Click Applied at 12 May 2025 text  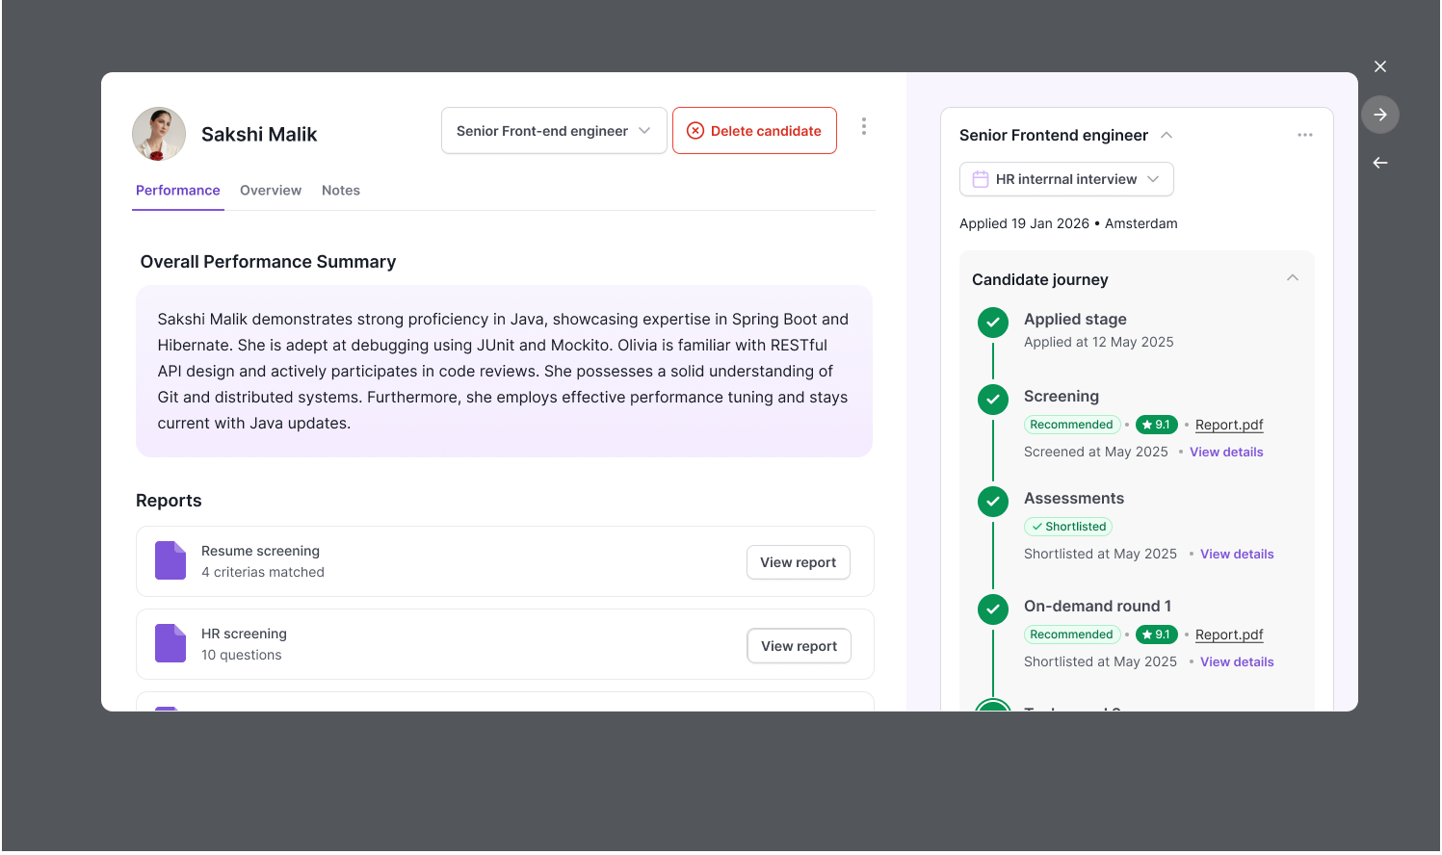[x=1099, y=342]
